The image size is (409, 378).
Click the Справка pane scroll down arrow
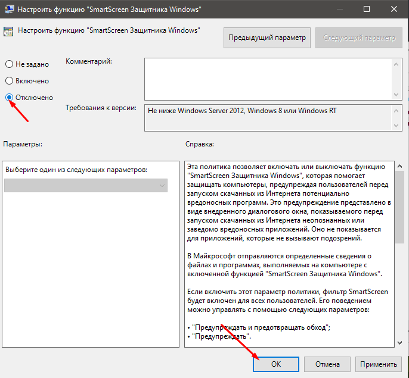[x=399, y=342]
